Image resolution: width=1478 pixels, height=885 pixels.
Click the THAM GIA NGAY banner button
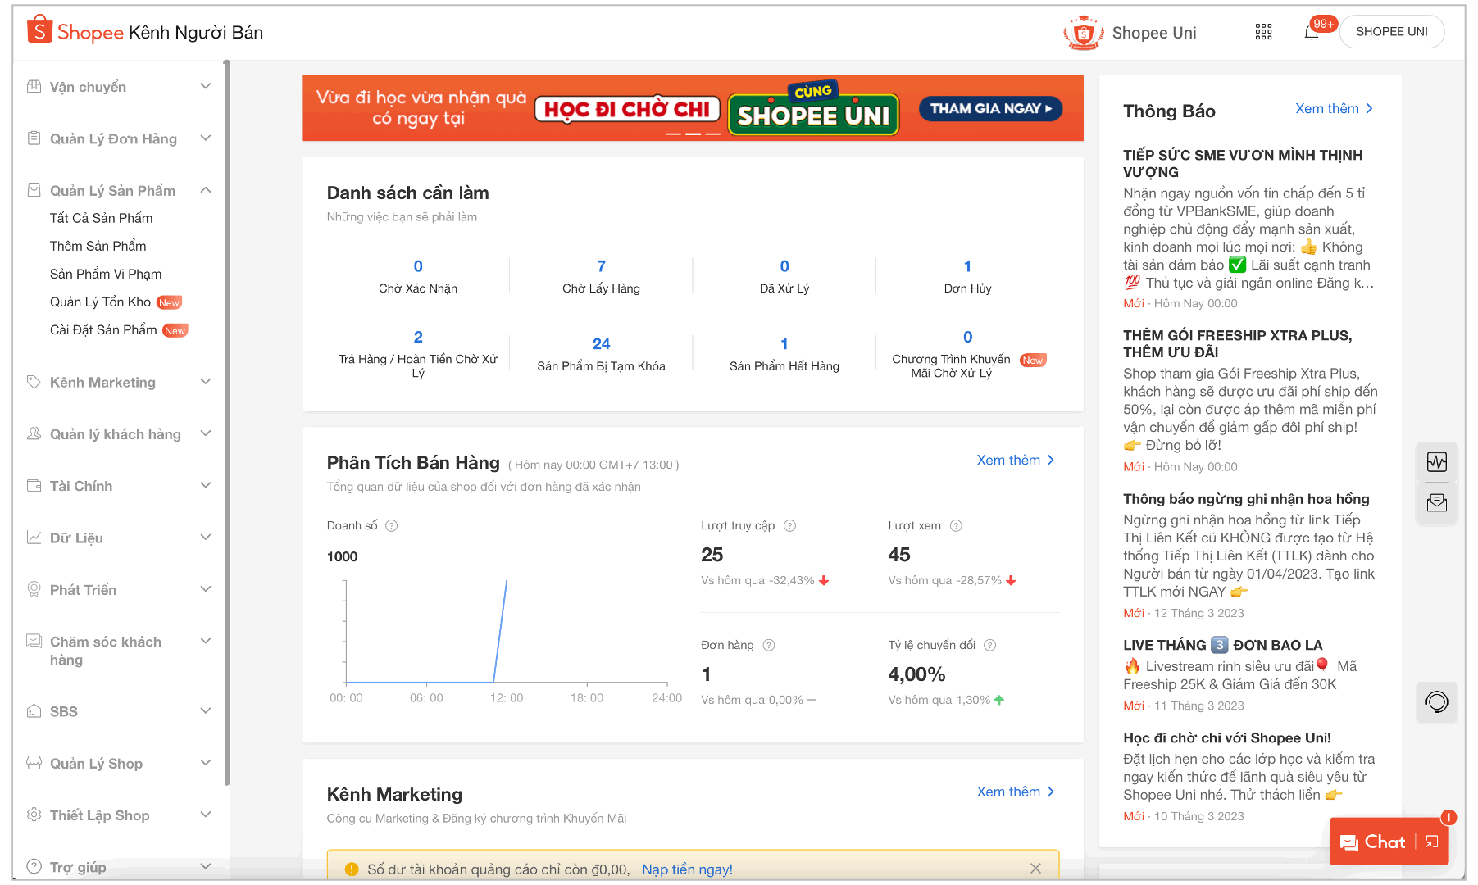(x=990, y=109)
